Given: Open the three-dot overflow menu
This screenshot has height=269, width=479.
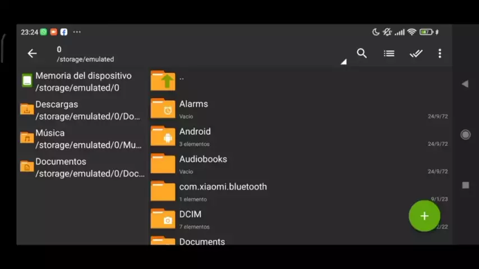Looking at the screenshot, I should [x=440, y=54].
